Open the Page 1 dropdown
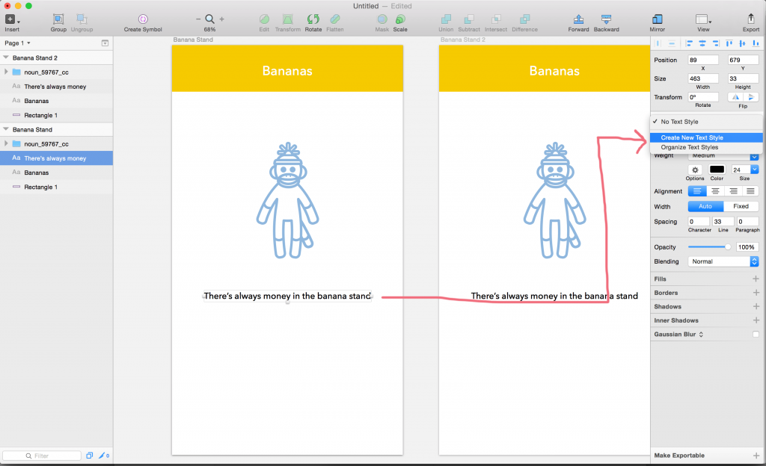Image resolution: width=766 pixels, height=466 pixels. pyautogui.click(x=18, y=43)
